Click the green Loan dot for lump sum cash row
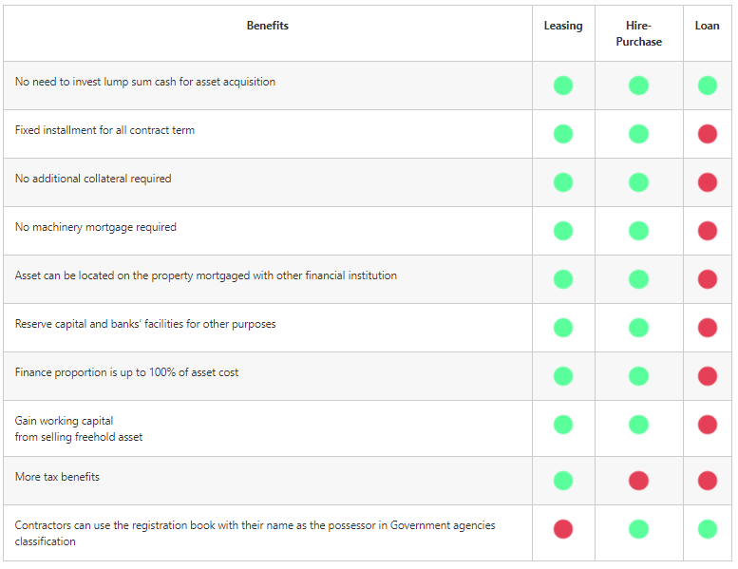Screen dimensions: 738x569 (707, 85)
